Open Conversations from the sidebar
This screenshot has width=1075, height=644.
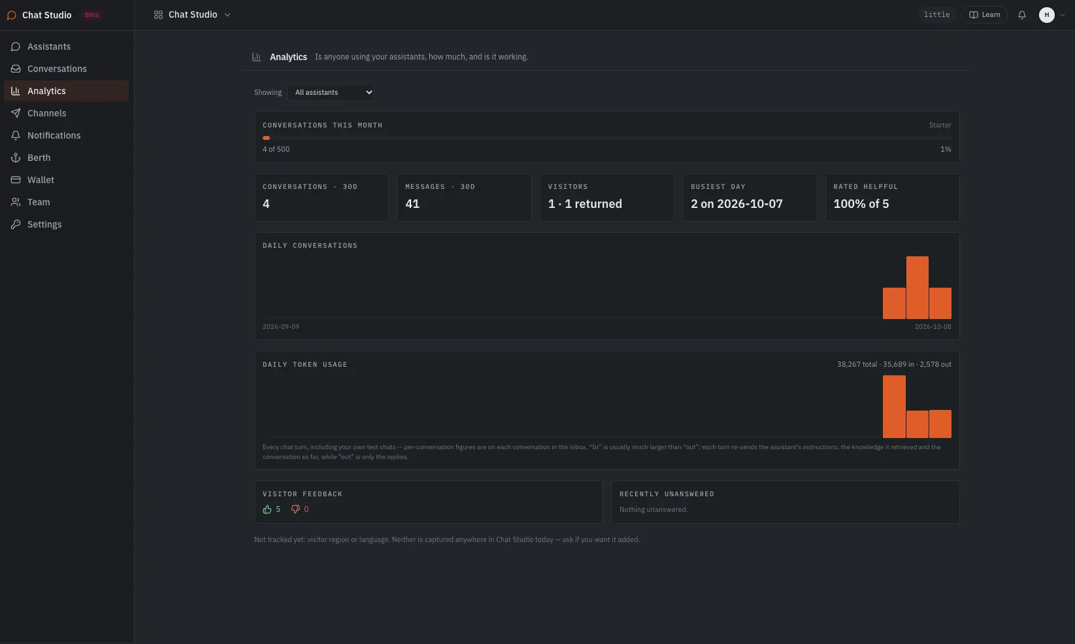(x=67, y=69)
